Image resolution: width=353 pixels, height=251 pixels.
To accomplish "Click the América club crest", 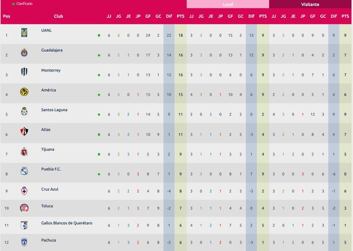I will tap(24, 92).
